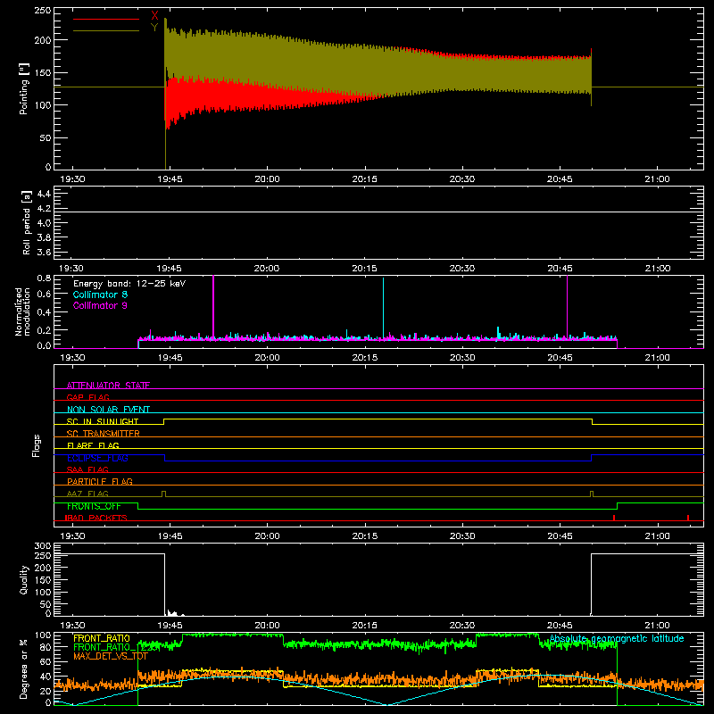Screen dimensions: 714x714
Task: Click the !BAD_PACKETS flag label
Action: coord(95,518)
